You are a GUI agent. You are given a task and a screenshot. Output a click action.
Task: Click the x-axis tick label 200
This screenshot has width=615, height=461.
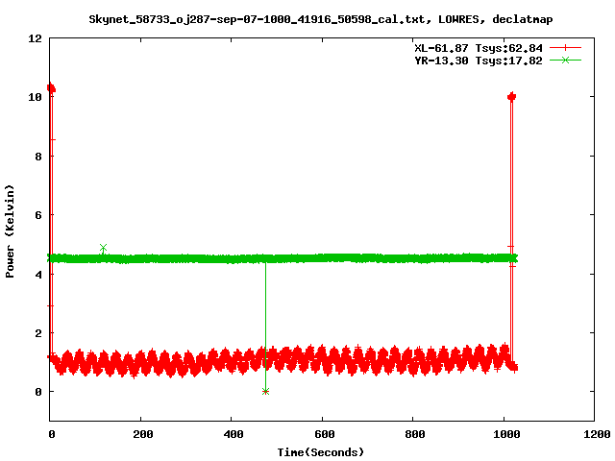[143, 434]
